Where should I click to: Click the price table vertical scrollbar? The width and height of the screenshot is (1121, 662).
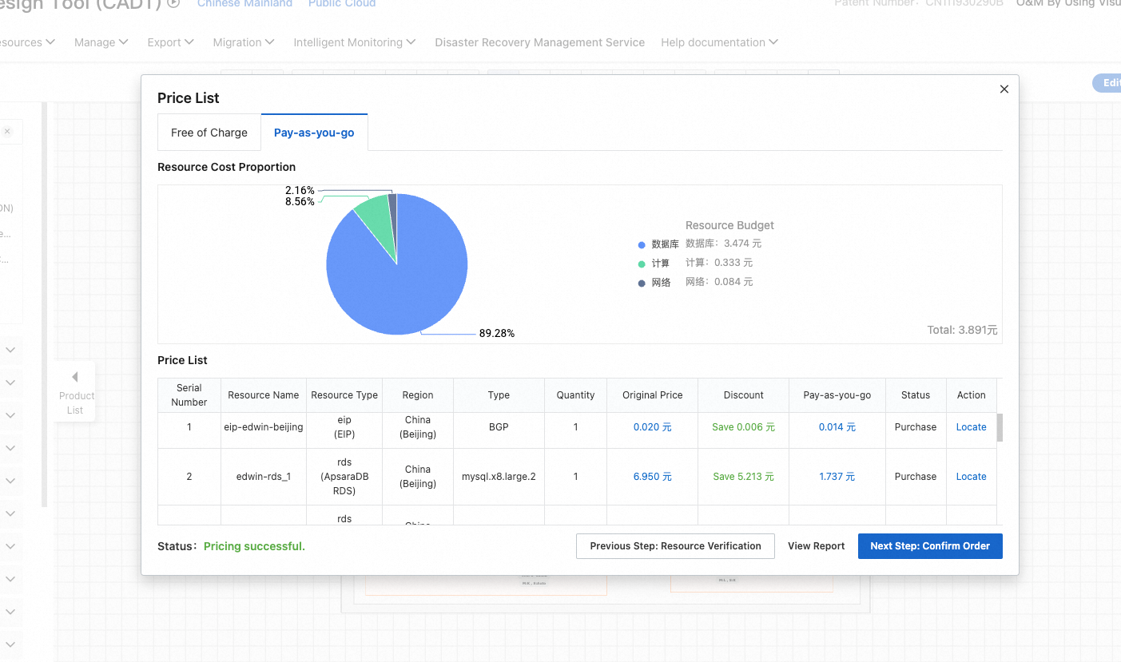click(1000, 427)
